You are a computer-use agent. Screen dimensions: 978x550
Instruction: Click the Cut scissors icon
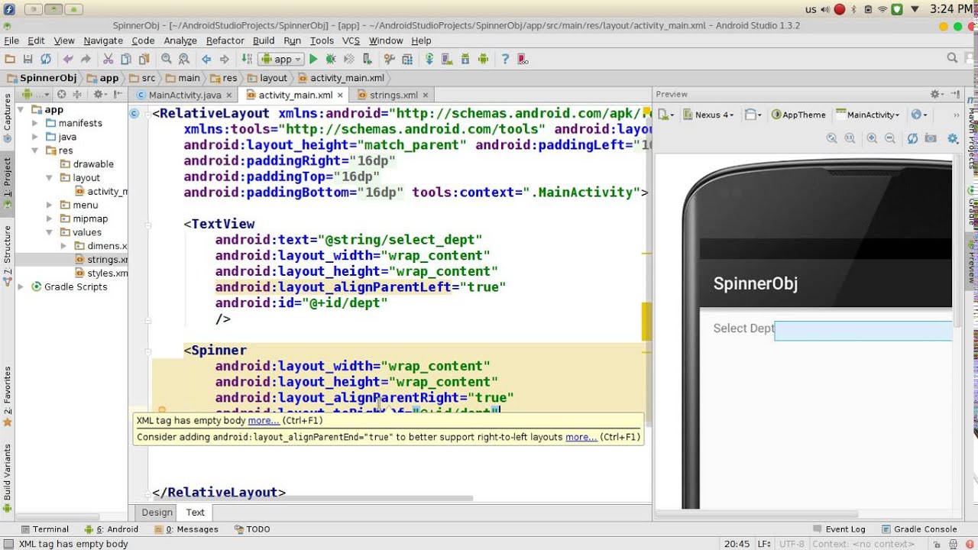click(x=108, y=59)
